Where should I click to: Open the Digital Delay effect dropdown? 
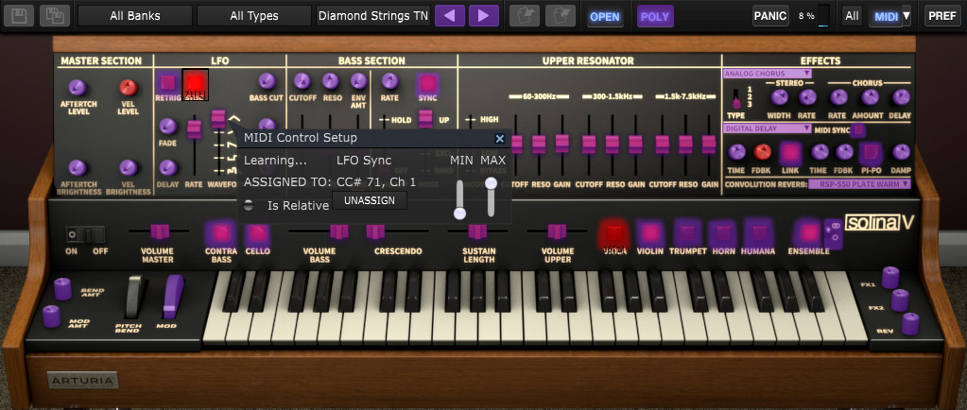[767, 128]
